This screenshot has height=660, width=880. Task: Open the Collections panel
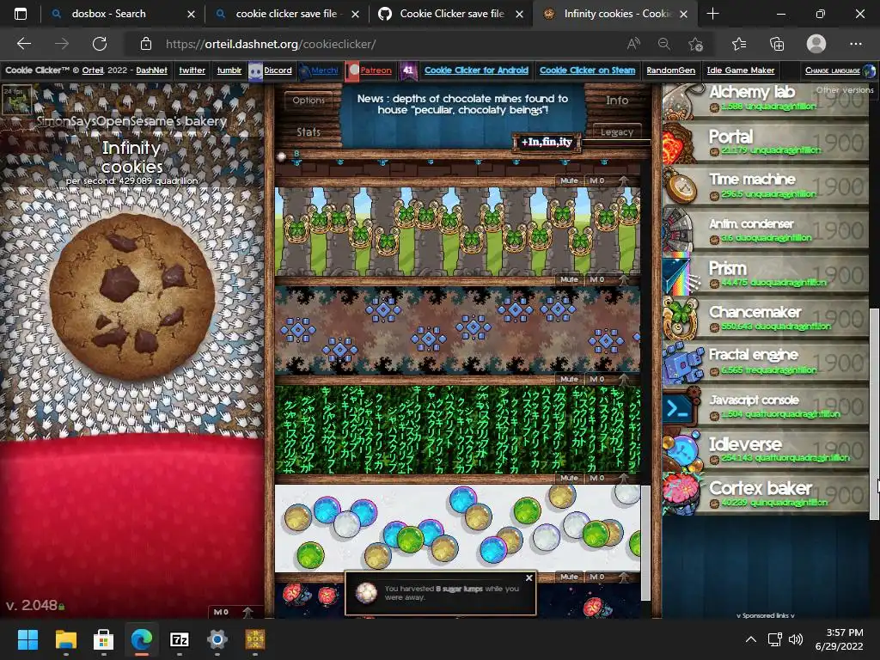pyautogui.click(x=777, y=44)
